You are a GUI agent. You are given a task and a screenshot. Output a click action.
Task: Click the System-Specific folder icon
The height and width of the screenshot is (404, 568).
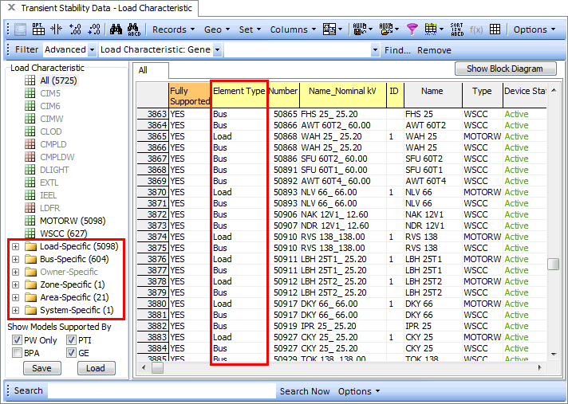coord(31,310)
